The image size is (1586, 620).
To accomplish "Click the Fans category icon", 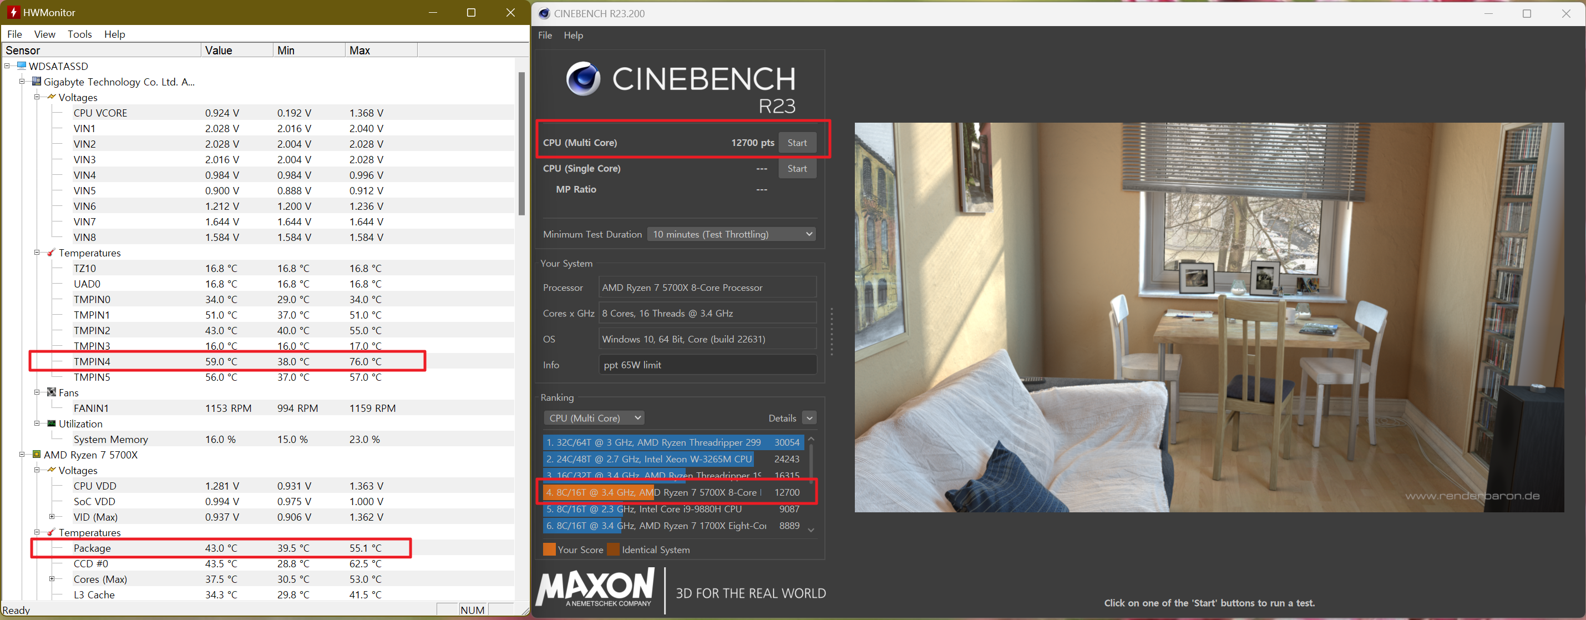I will point(52,392).
